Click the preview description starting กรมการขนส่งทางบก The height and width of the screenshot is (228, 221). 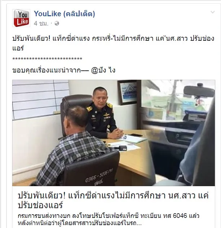tap(109, 219)
